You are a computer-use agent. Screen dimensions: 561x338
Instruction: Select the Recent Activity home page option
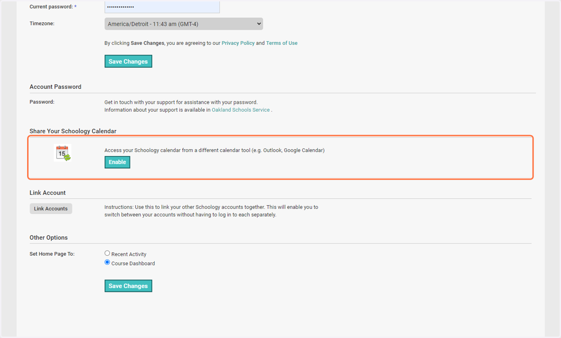[108, 253]
